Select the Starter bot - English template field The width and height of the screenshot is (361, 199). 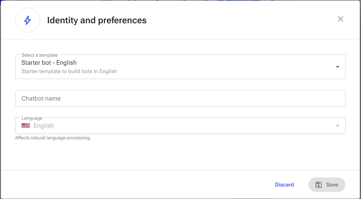click(x=180, y=67)
